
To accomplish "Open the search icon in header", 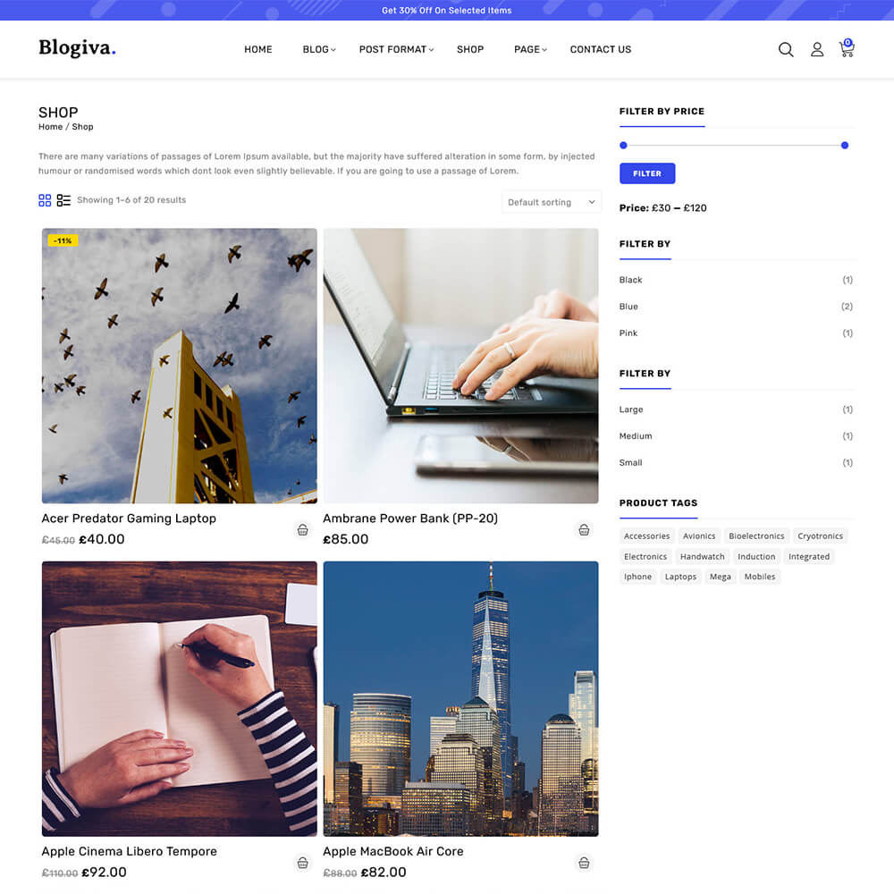I will point(786,50).
